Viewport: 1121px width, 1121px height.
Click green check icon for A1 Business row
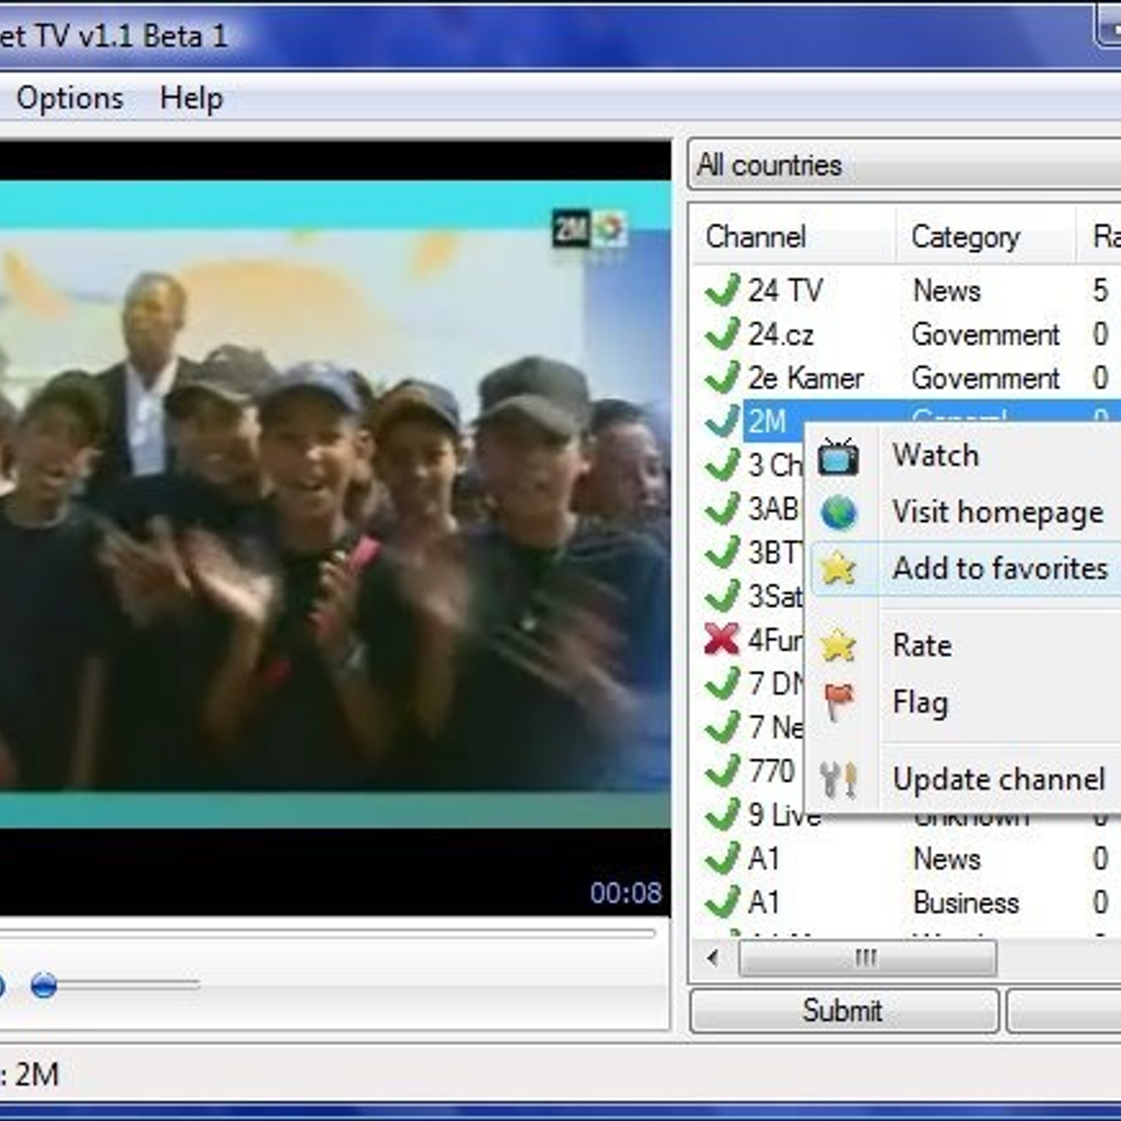(722, 901)
